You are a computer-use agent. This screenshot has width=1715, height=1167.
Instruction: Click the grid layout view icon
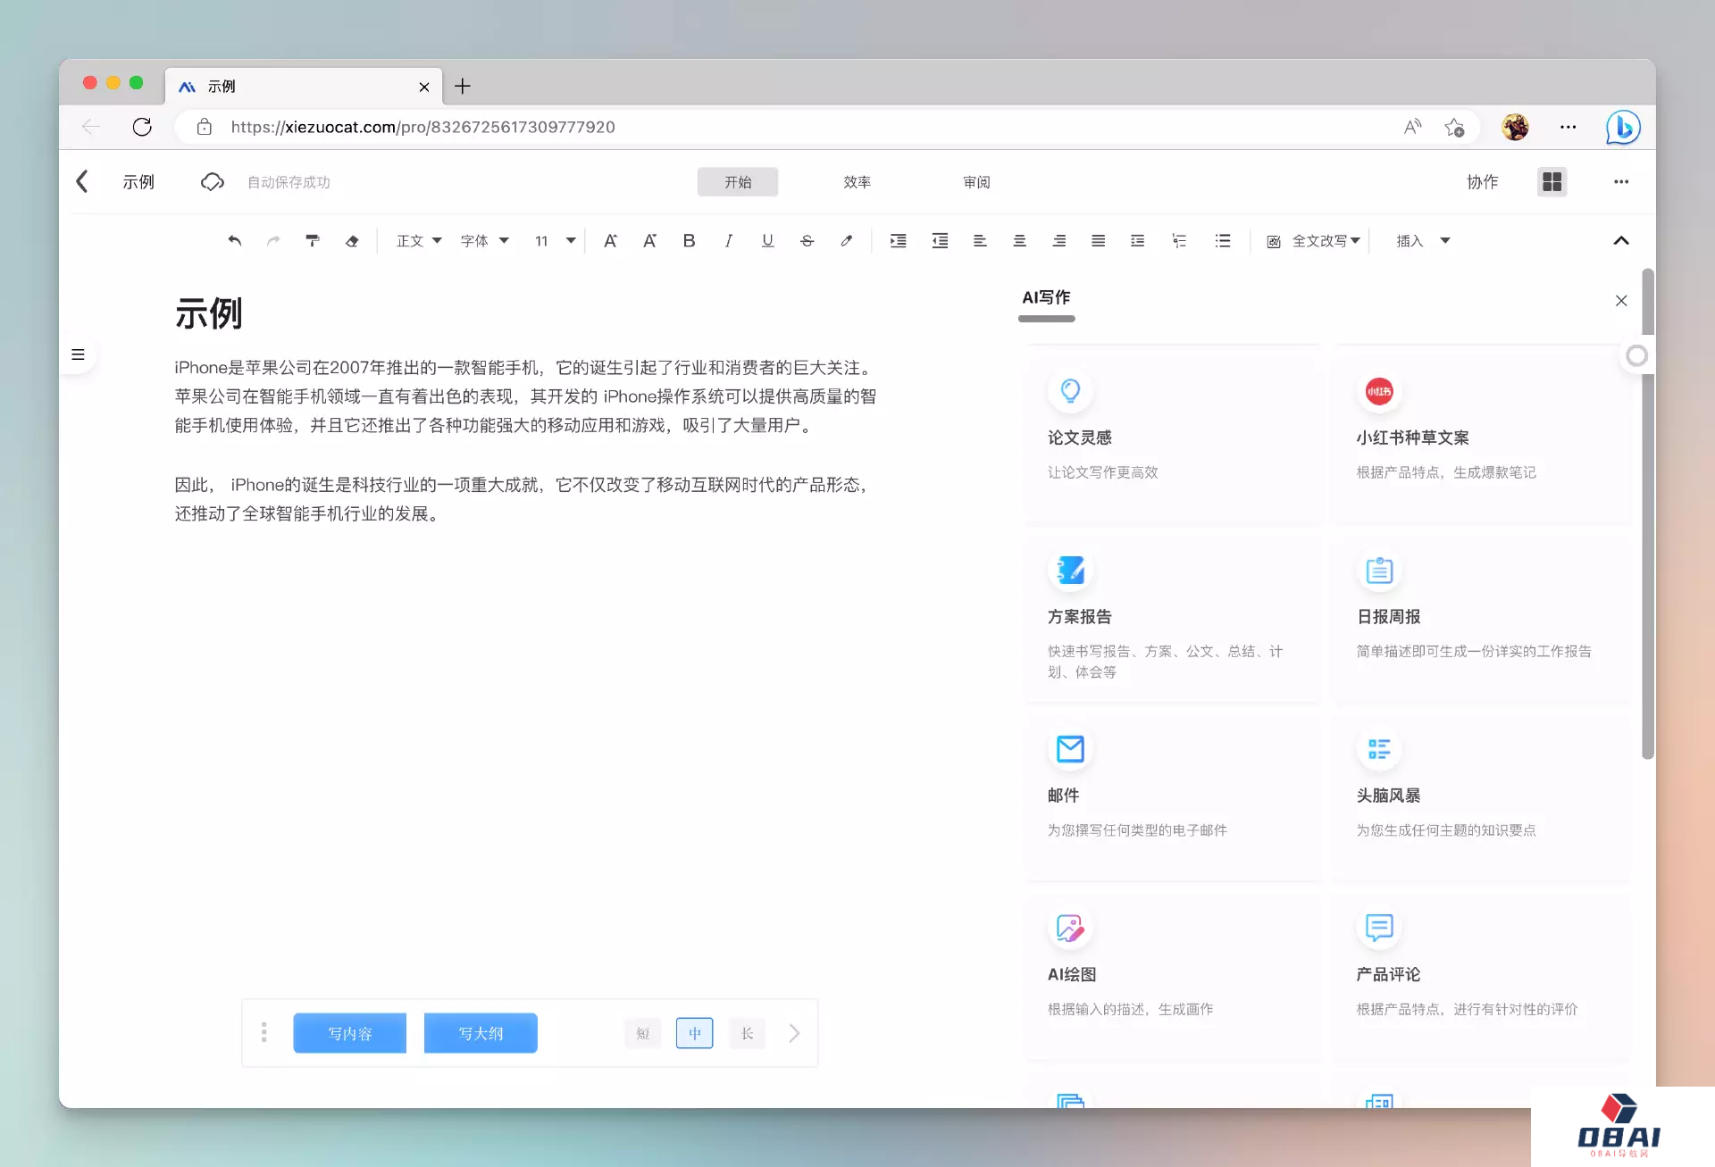[x=1552, y=181]
